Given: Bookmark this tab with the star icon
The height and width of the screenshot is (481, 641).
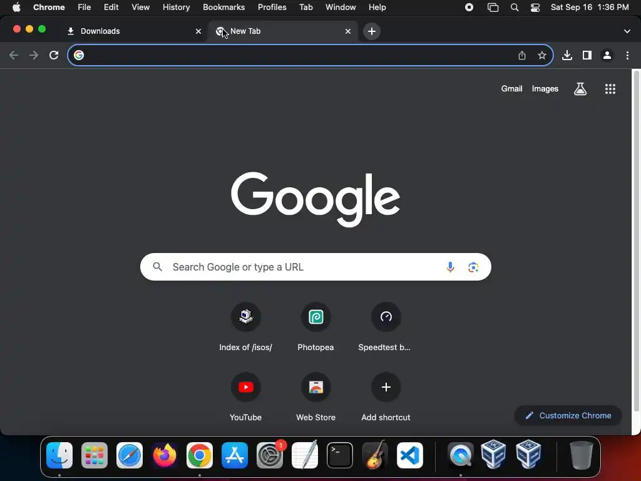Looking at the screenshot, I should [x=542, y=55].
